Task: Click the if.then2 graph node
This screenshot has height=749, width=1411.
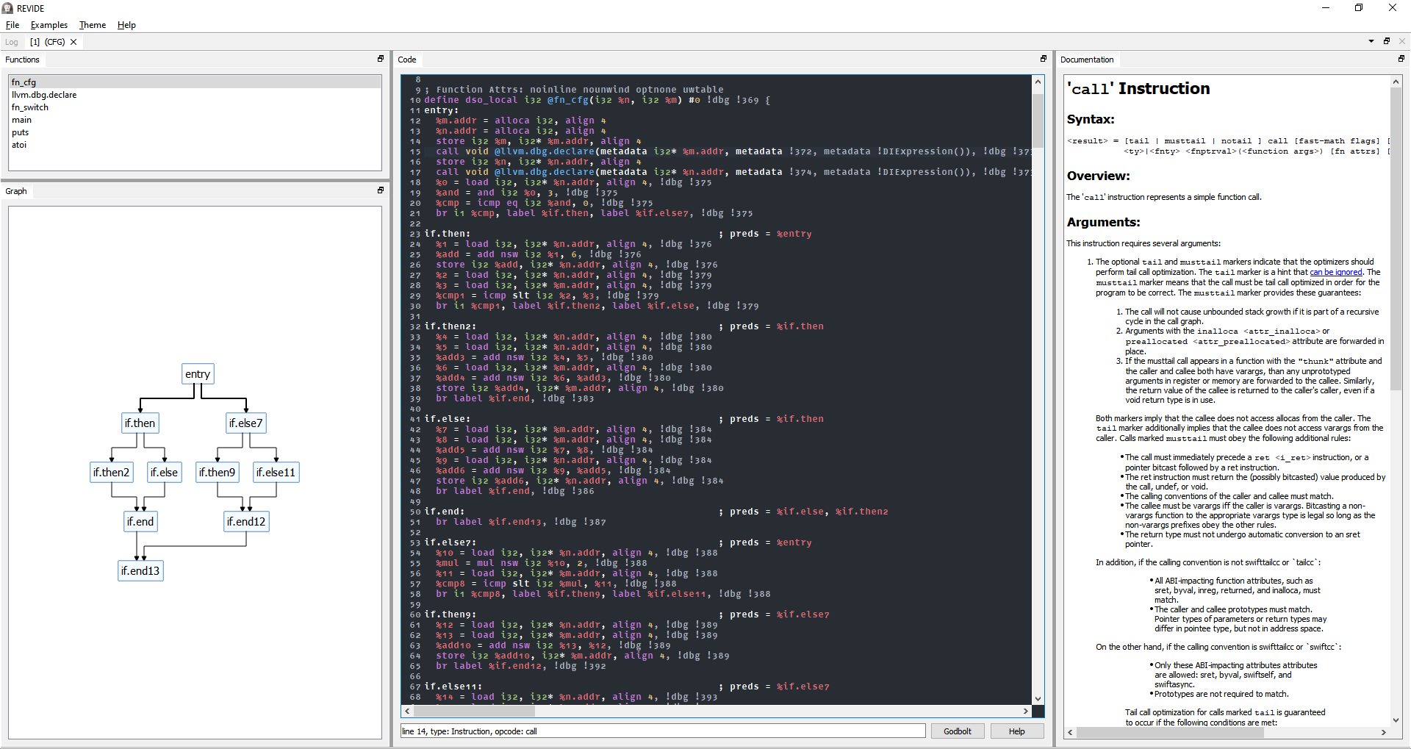Action: [111, 473]
